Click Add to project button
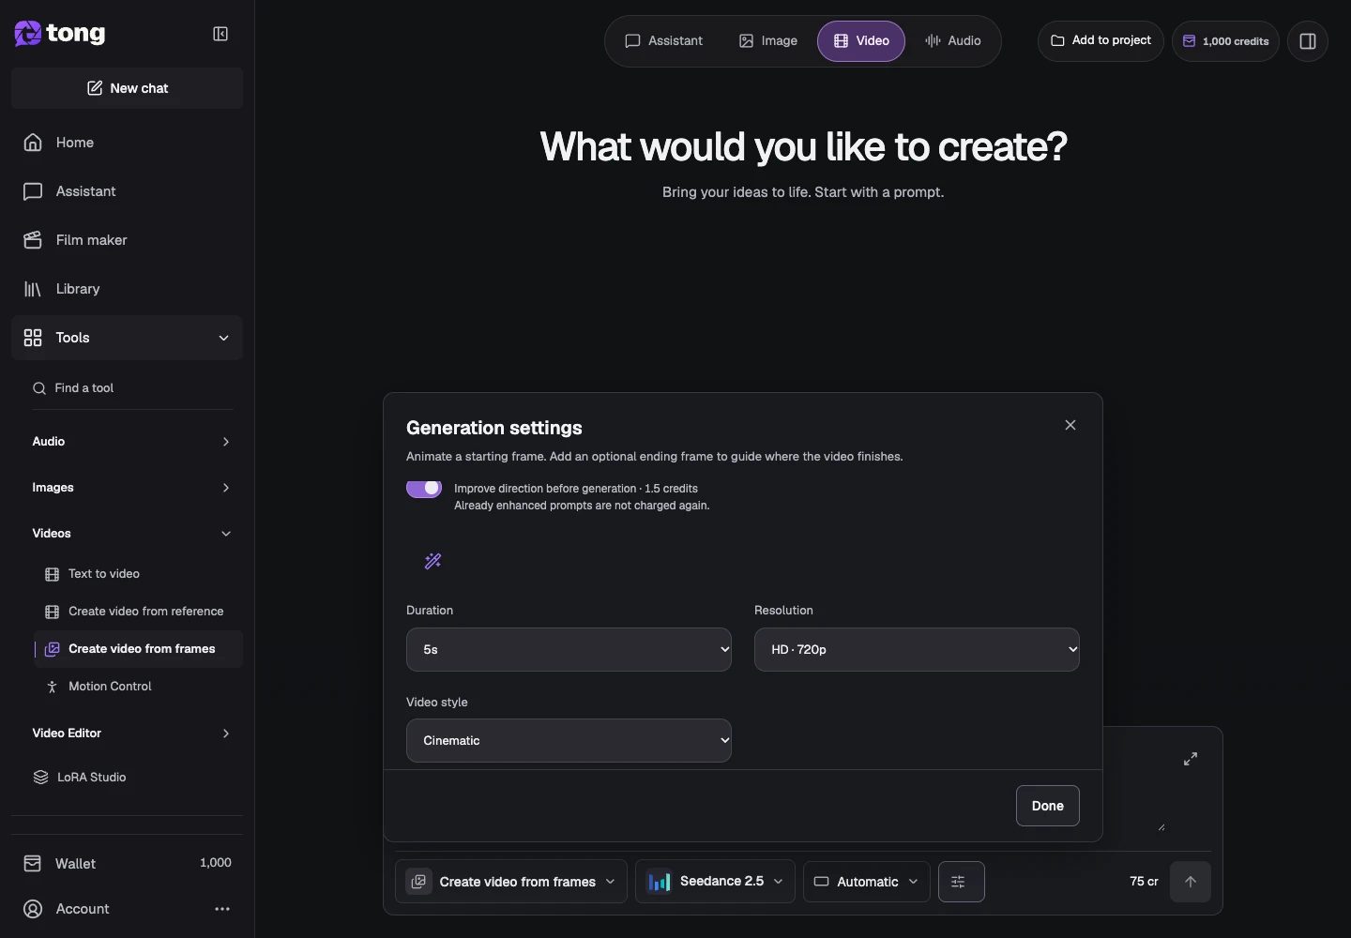Viewport: 1351px width, 938px height. coord(1101,41)
